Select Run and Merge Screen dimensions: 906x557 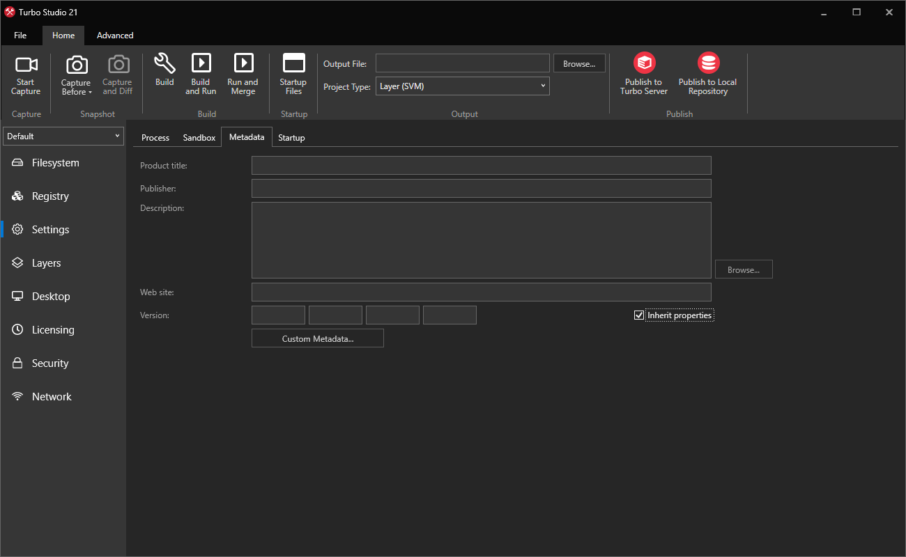click(243, 73)
